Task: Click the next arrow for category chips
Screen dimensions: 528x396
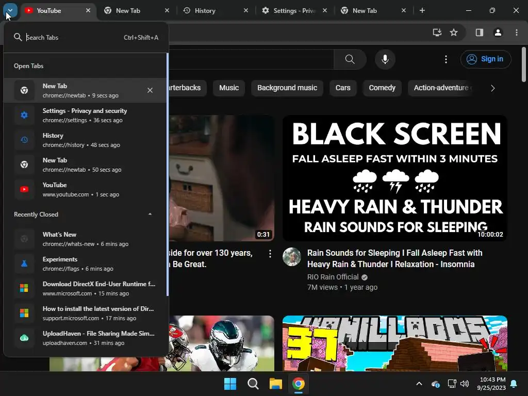Action: (x=492, y=88)
